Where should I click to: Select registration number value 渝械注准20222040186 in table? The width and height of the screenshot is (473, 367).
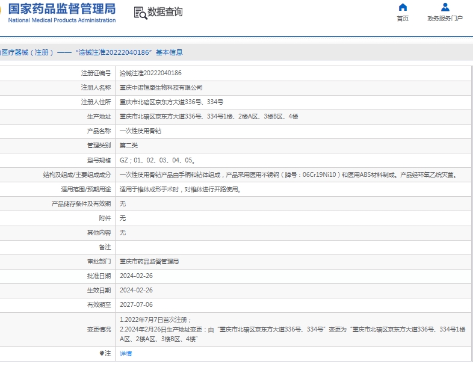(150, 73)
